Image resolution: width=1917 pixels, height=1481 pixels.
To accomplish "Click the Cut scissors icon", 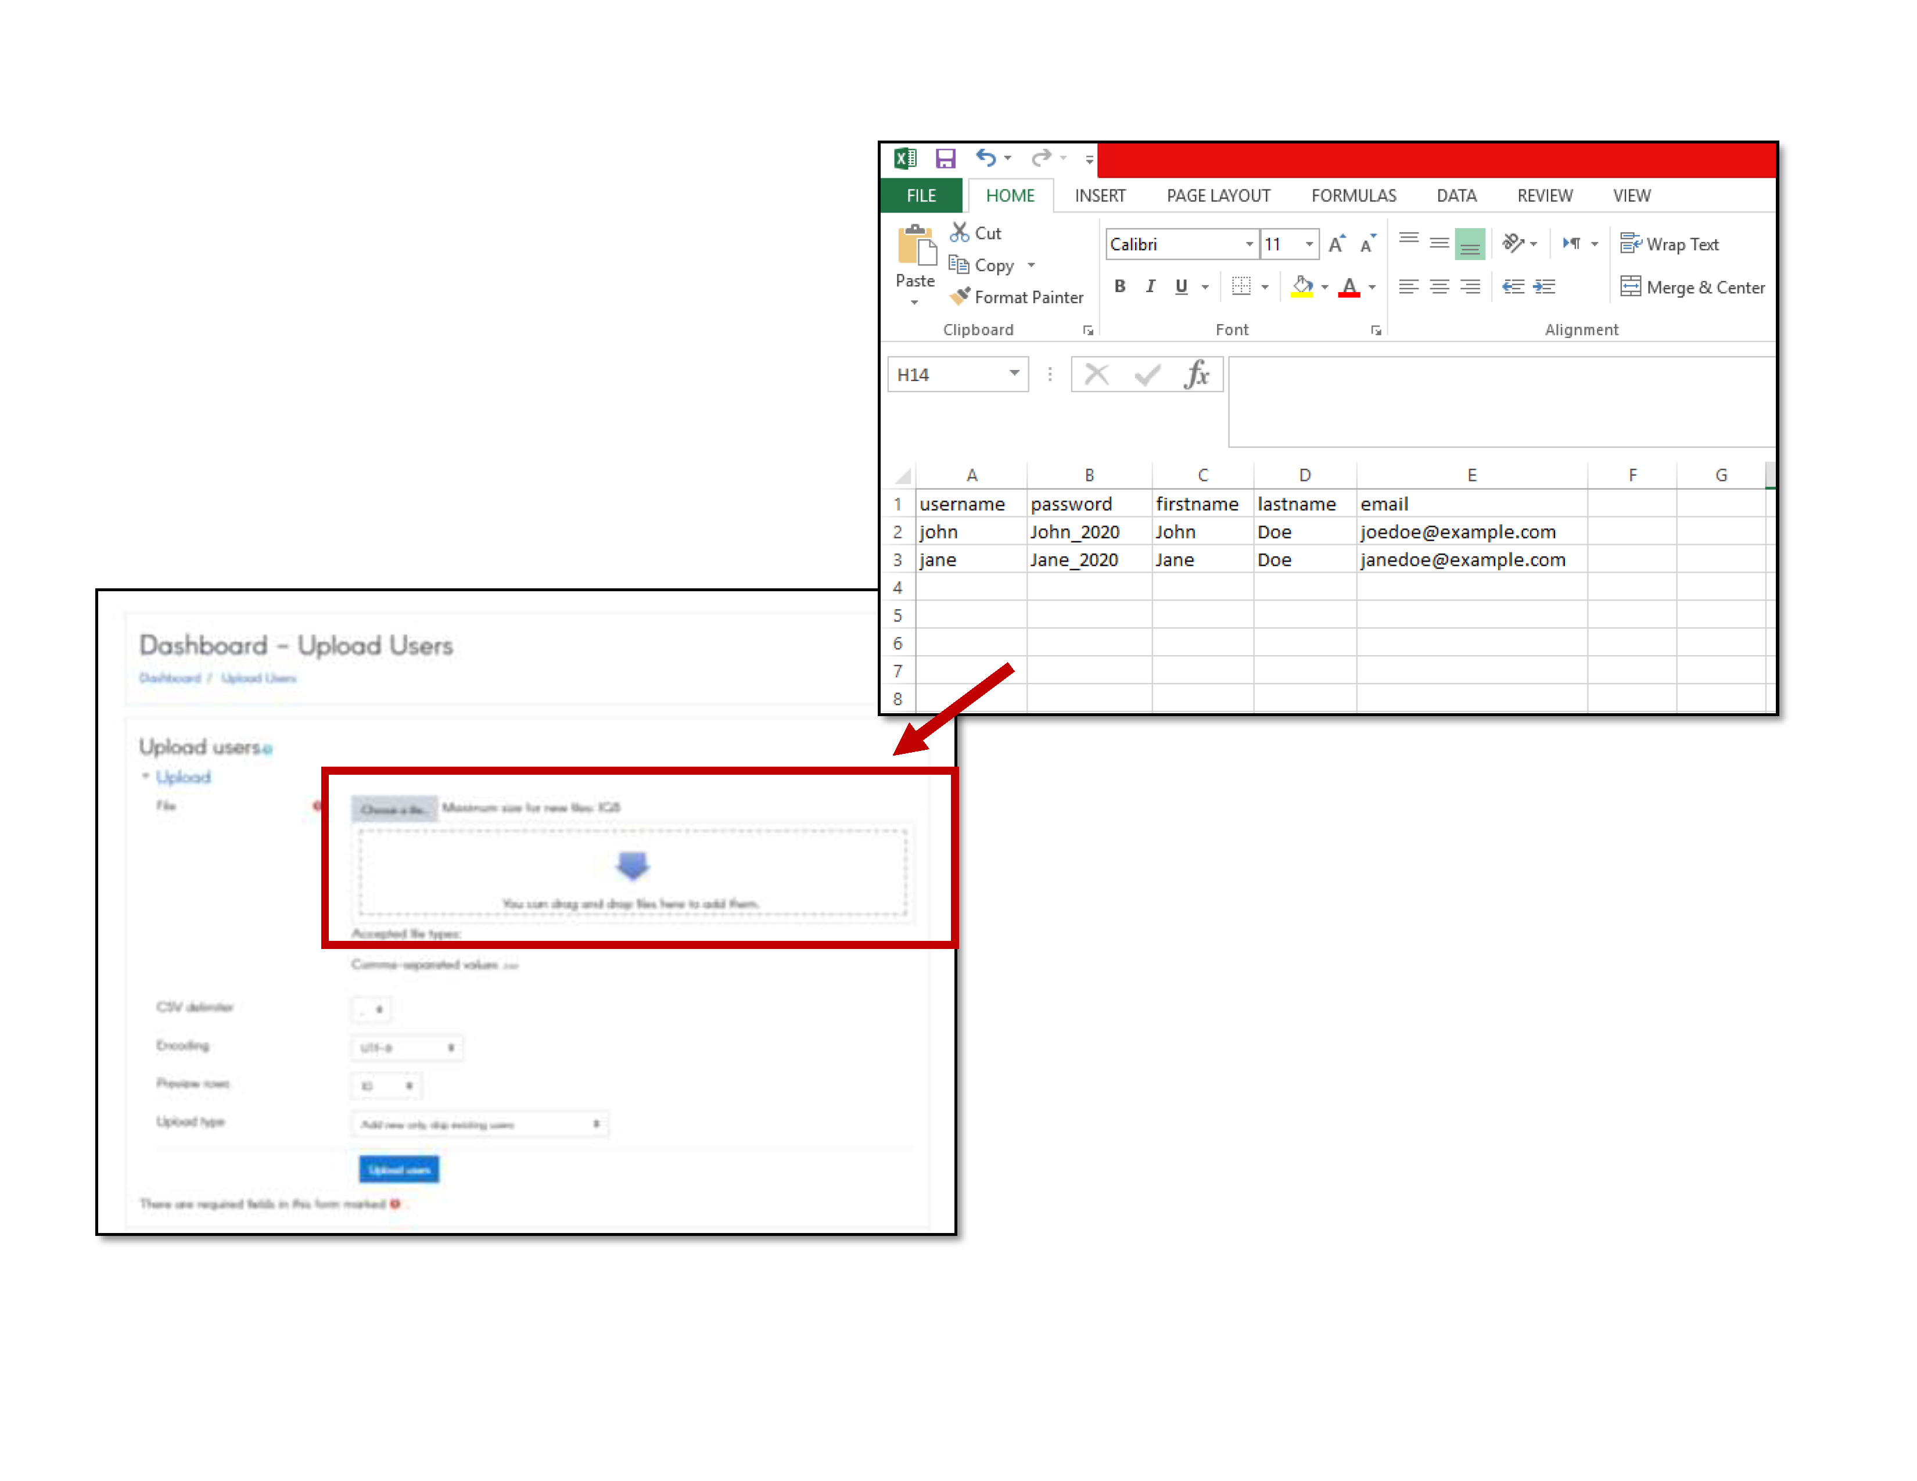I will (x=960, y=232).
